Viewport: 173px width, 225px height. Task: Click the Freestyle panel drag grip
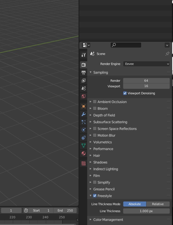pyautogui.click(x=169, y=196)
